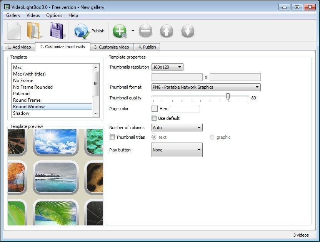Click the VideoLightBox app icon in the title bar
320x242 pixels.
(x=7, y=7)
